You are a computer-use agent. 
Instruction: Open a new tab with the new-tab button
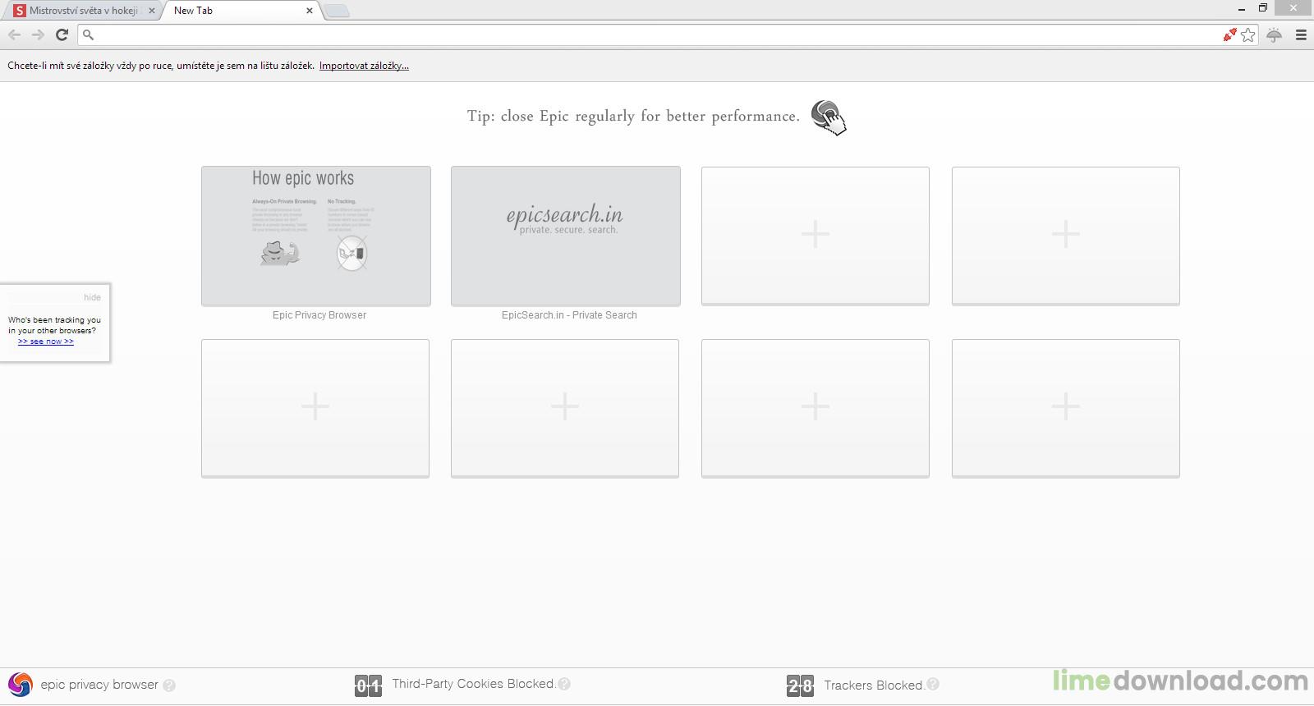point(337,11)
